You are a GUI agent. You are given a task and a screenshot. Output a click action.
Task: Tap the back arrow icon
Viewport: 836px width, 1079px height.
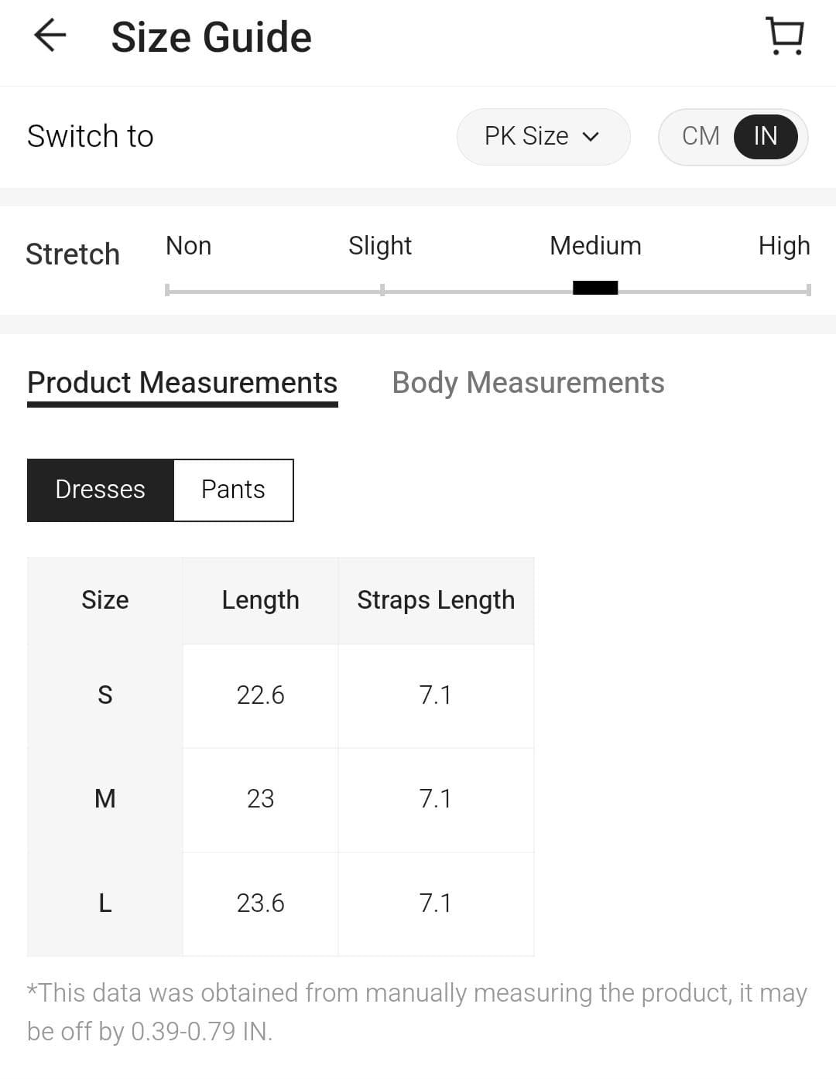coord(50,36)
